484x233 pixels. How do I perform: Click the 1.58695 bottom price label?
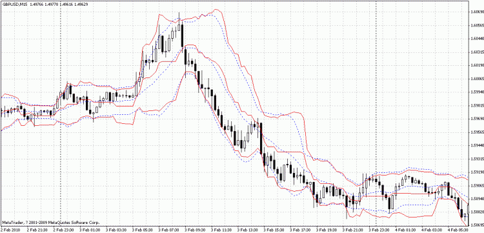(x=476, y=226)
